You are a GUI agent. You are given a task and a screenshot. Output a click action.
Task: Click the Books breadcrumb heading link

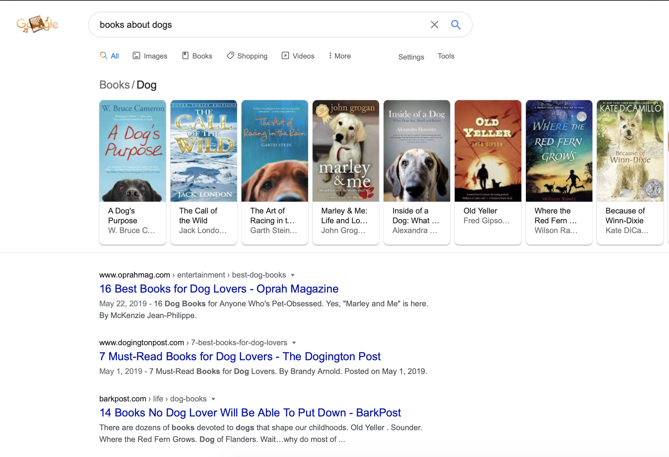pyautogui.click(x=114, y=85)
